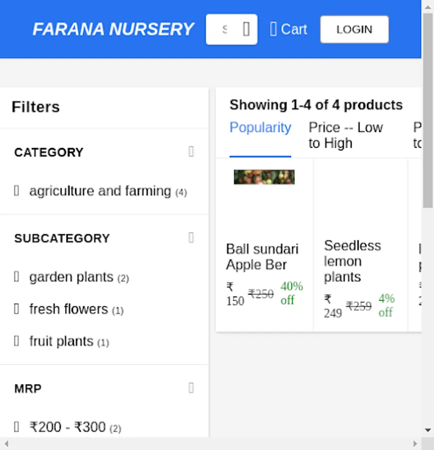Select the ₹200 - ₹300 price checkbox
434x450 pixels.
pos(16,427)
